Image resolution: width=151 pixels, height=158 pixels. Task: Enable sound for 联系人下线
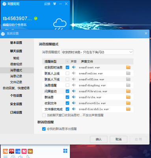pos(67,79)
